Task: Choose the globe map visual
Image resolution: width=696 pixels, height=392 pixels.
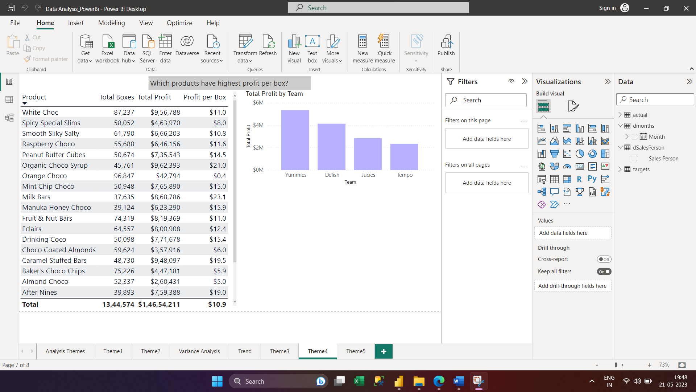Action: tap(542, 166)
